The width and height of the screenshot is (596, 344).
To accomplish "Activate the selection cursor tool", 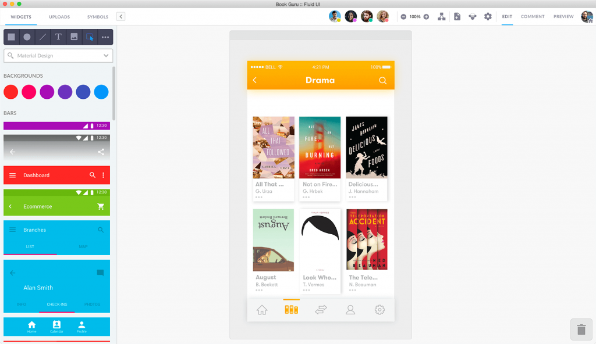I will 90,37.
